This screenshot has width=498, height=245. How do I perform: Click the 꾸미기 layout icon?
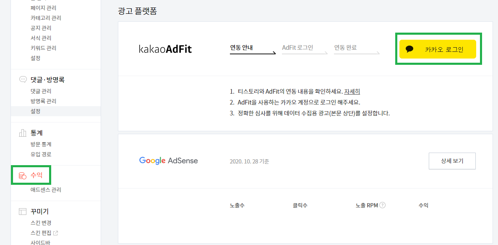(23, 212)
